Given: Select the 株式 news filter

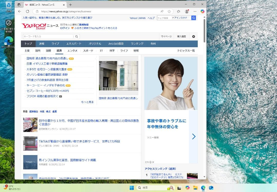Looking at the screenshot, I should click(x=48, y=111).
